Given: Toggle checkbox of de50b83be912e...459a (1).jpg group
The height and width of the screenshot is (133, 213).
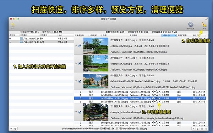Looking at the screenshot, I should point(80,81).
